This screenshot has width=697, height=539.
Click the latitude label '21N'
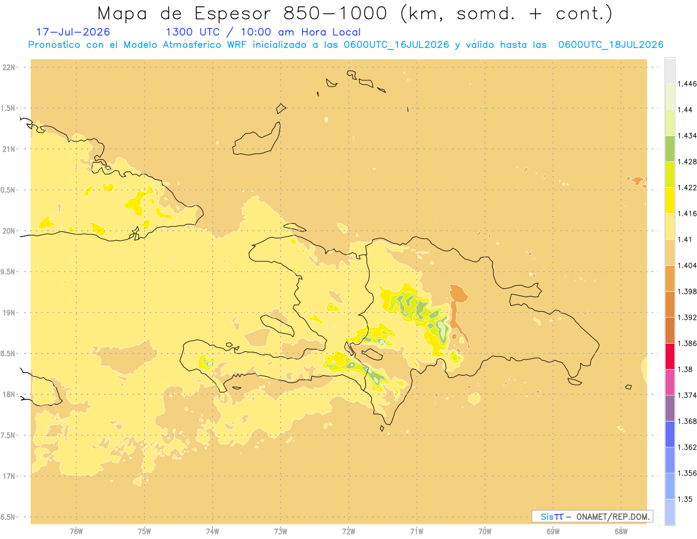pyautogui.click(x=9, y=149)
